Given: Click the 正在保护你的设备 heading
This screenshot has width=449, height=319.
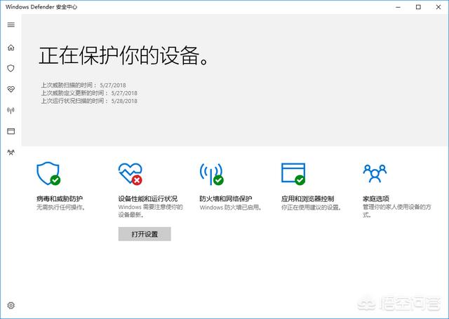Looking at the screenshot, I should pyautogui.click(x=124, y=55).
